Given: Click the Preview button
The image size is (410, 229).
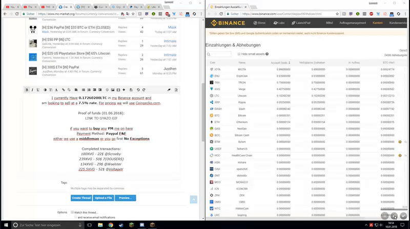Looking at the screenshot, I should pyautogui.click(x=125, y=198).
